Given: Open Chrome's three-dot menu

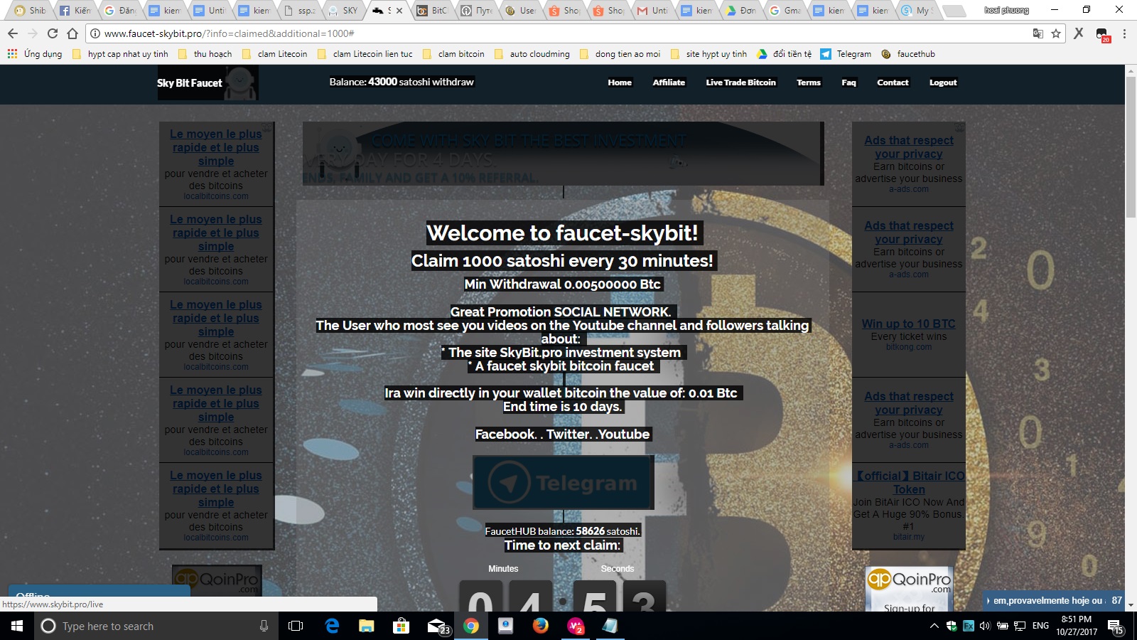Looking at the screenshot, I should 1124,33.
